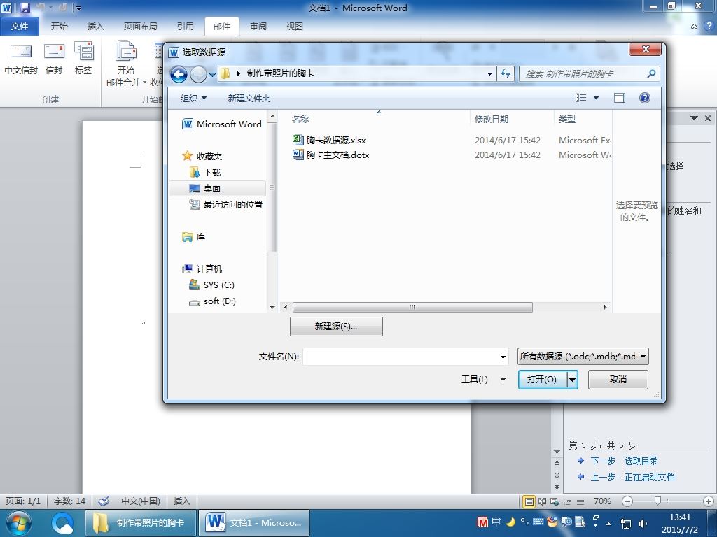Open the 中文信封 envelope wizard
The height and width of the screenshot is (537, 717).
coord(21,59)
